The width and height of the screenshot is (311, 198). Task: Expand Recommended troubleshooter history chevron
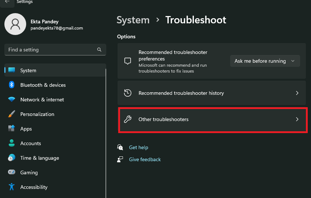point(297,93)
